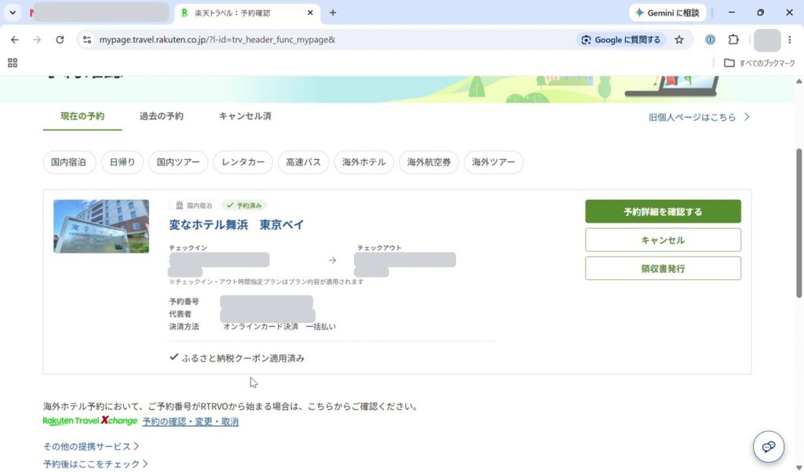
Task: Filter by 海外航空券 chip
Action: (429, 162)
